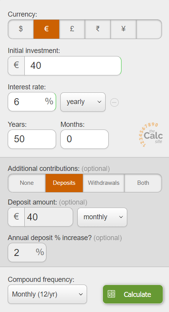The height and width of the screenshot is (312, 169).
Task: Click the Months input field
Action: pos(84,139)
